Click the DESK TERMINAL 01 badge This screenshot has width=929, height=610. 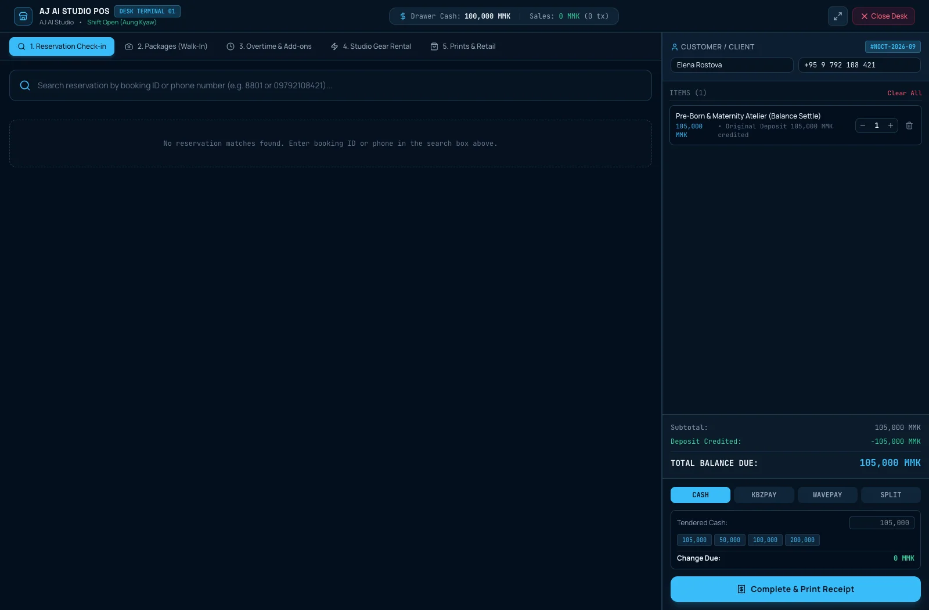pyautogui.click(x=147, y=11)
